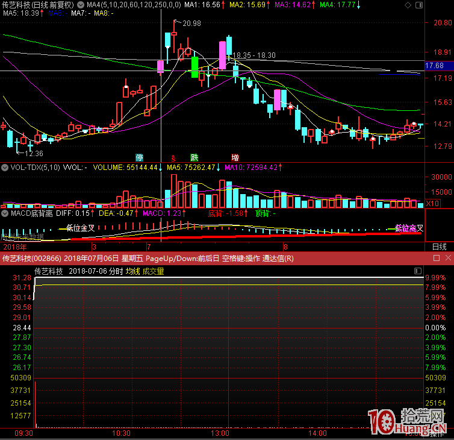
Task: Click the 28.44 previous close price label
Action: [x=22, y=328]
